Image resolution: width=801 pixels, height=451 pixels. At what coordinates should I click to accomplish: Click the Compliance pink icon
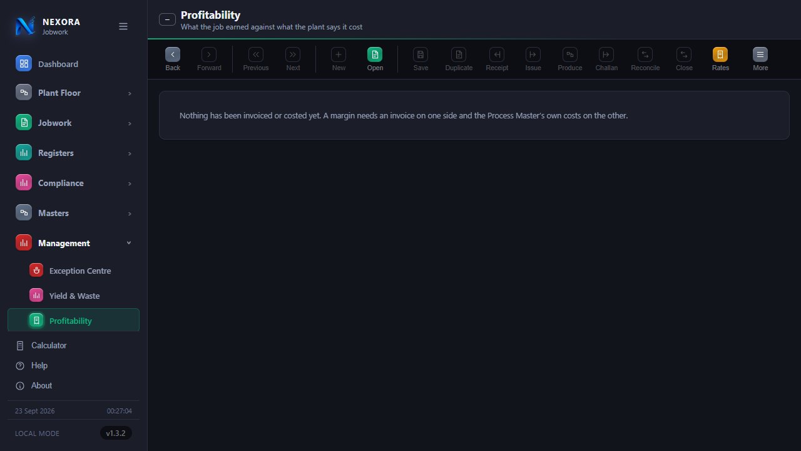click(24, 182)
